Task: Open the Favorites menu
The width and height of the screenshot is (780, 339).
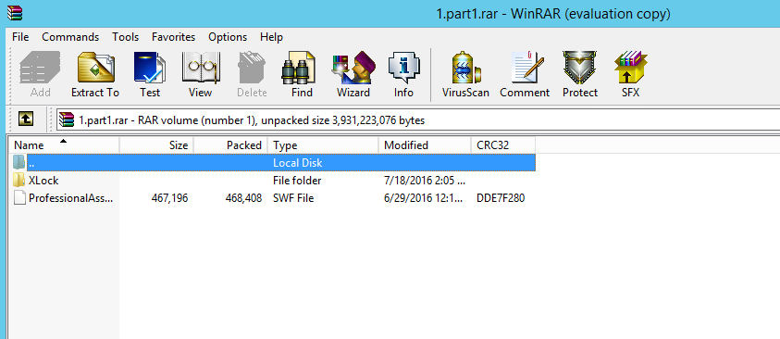Action: 174,37
